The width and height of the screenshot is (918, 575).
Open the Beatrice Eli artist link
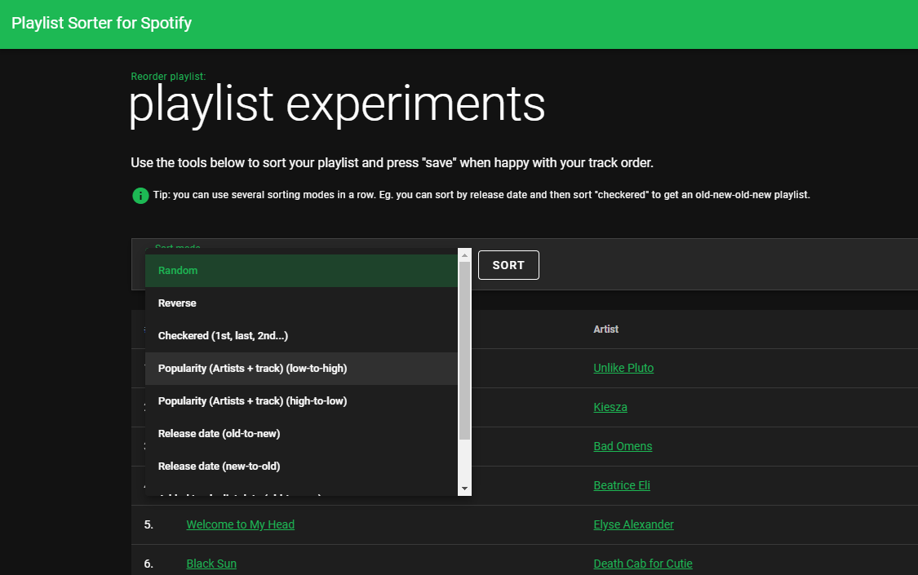coord(622,485)
